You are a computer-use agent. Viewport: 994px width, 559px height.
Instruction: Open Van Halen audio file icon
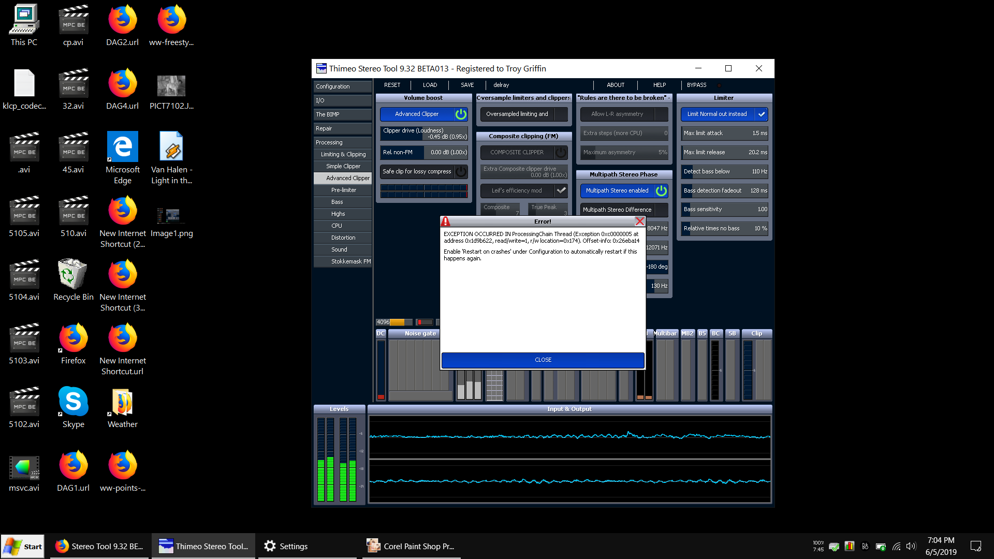(x=172, y=158)
